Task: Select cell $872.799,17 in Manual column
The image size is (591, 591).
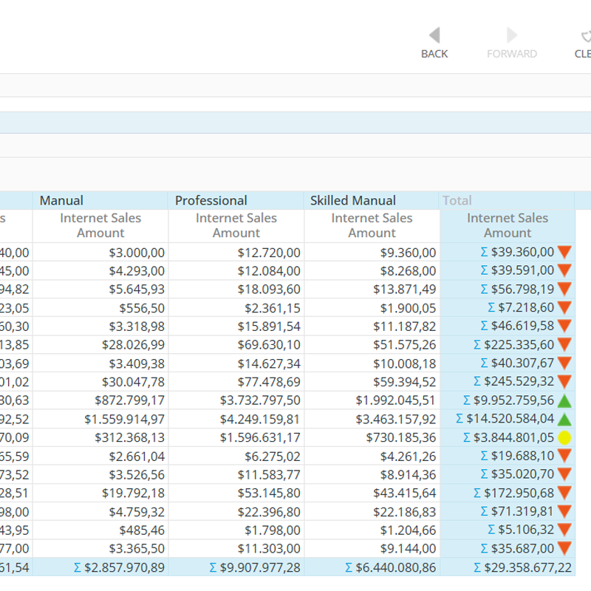Action: pos(100,400)
